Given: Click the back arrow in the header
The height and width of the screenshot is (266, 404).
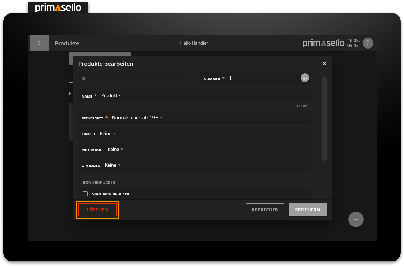Looking at the screenshot, I should pos(40,43).
